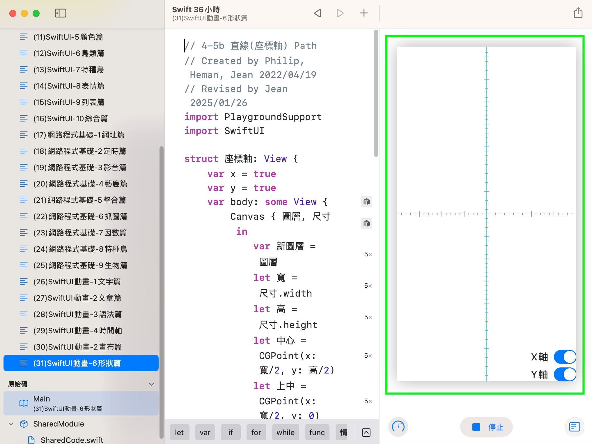The width and height of the screenshot is (592, 444).
Task: Click the plus add icon
Action: click(x=364, y=13)
